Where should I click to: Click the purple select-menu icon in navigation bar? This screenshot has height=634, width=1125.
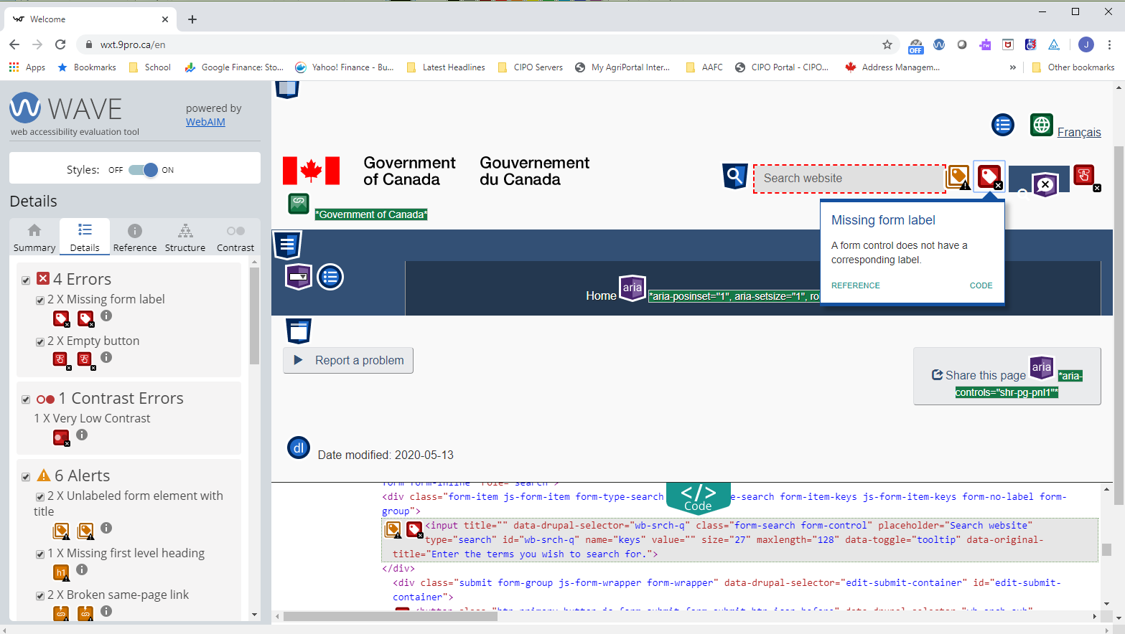coord(299,277)
